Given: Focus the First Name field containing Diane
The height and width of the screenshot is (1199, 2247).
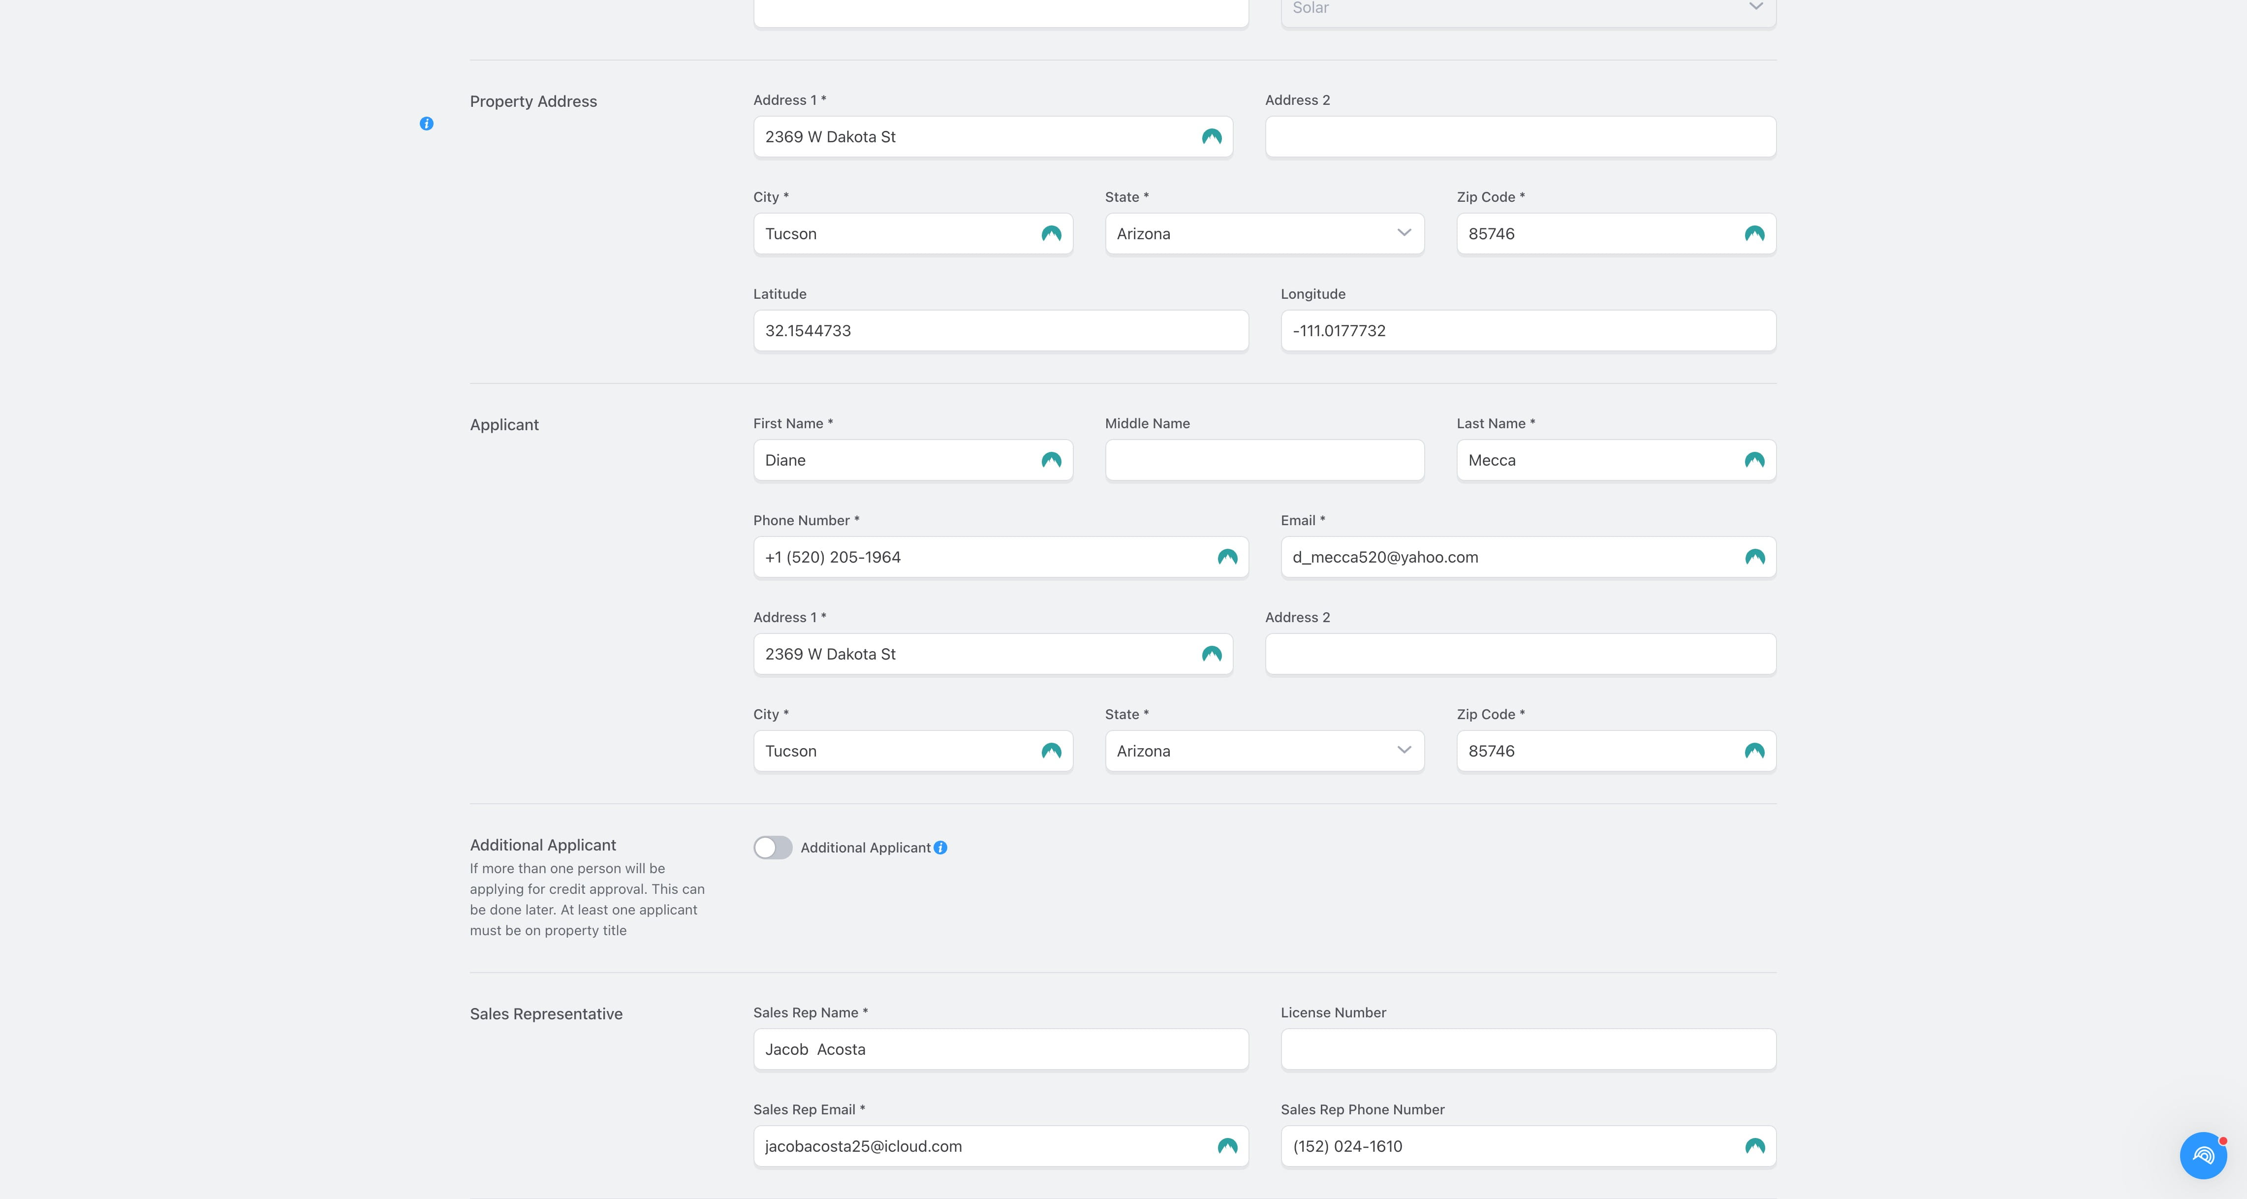Looking at the screenshot, I should pos(912,460).
